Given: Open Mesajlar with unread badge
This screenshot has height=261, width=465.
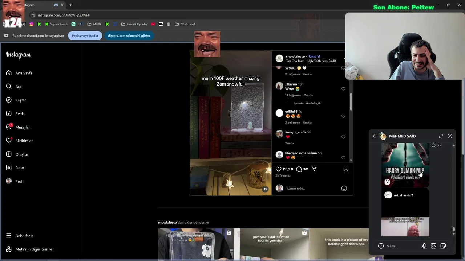Looking at the screenshot, I should [18, 127].
